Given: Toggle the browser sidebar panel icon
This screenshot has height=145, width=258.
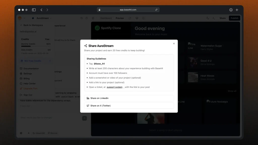Looking at the screenshot, I should pyautogui.click(x=34, y=10).
